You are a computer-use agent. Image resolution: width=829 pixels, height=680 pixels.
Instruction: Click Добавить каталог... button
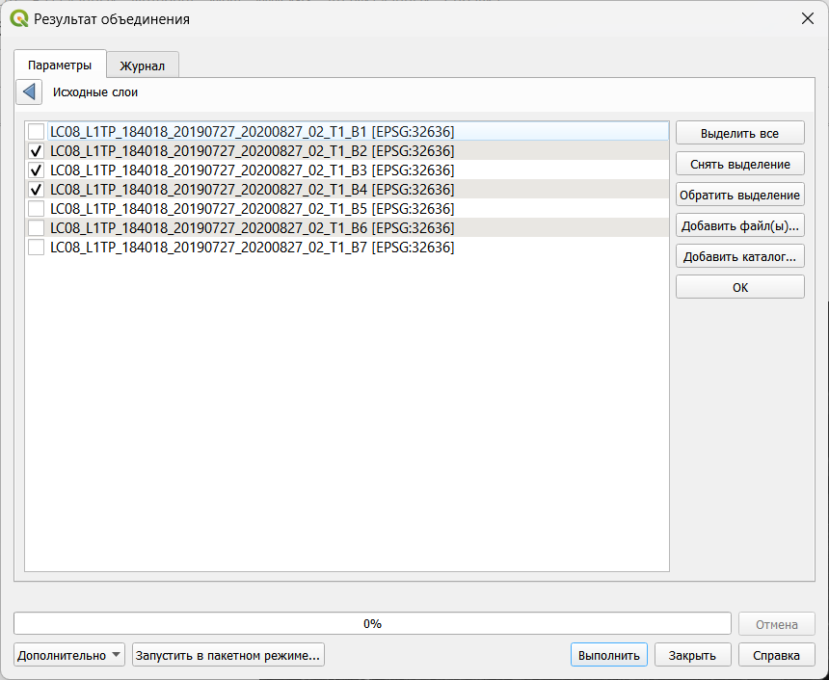pyautogui.click(x=739, y=256)
